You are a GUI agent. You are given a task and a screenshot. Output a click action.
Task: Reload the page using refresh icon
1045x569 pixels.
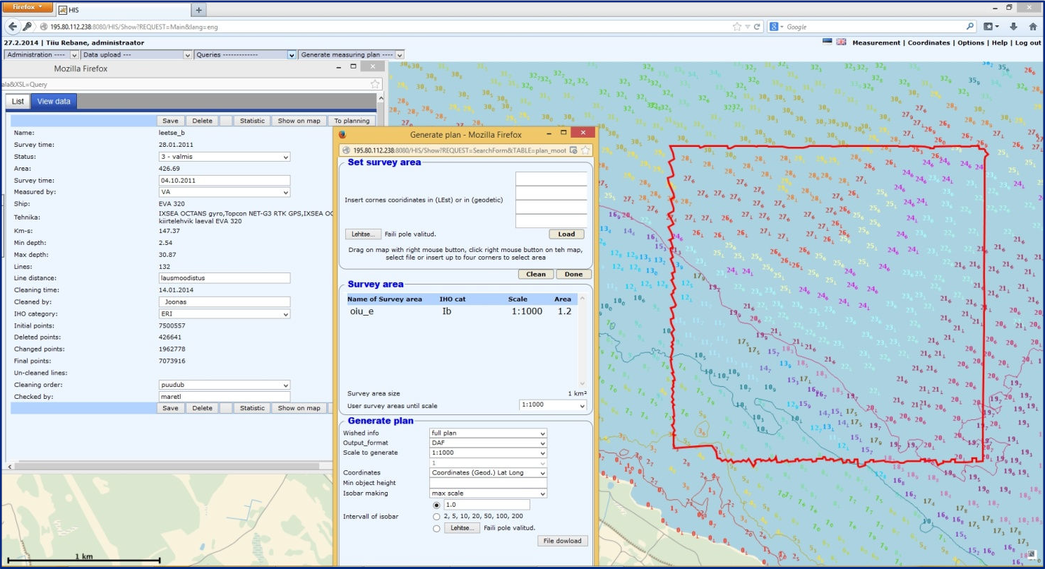coord(757,27)
